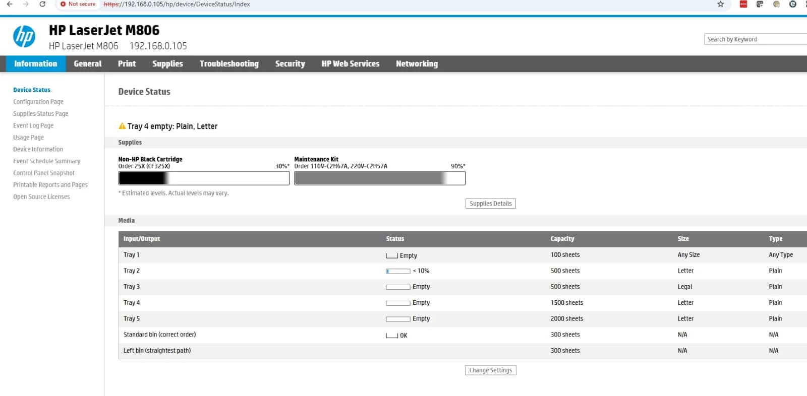The height and width of the screenshot is (396, 807).
Task: Click the Left bin (straightest path) row label
Action: pos(157,351)
